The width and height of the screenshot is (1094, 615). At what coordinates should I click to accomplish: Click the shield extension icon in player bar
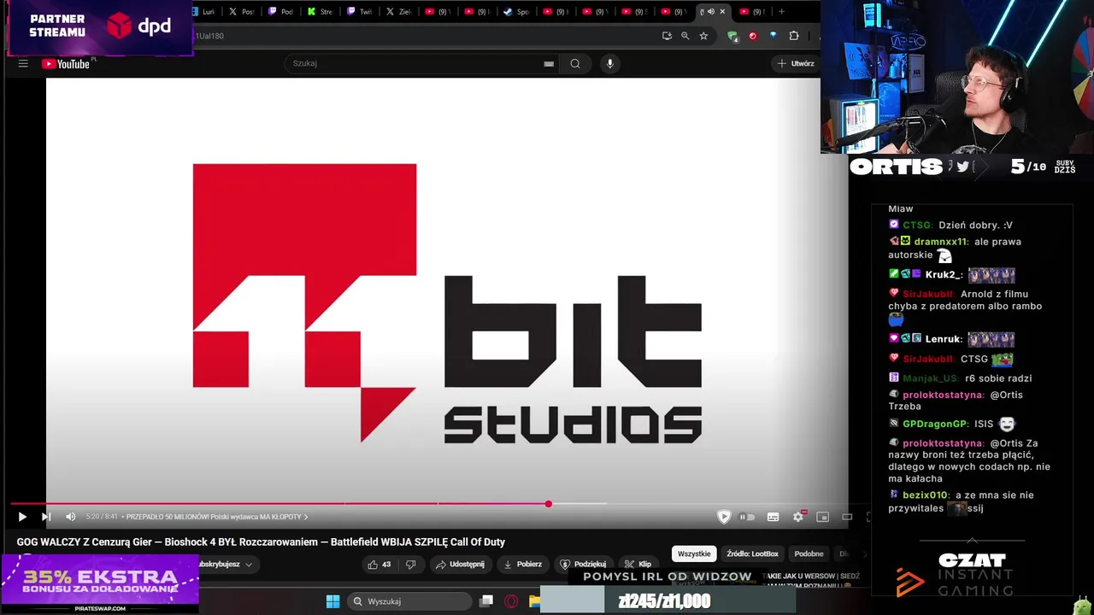click(x=724, y=517)
